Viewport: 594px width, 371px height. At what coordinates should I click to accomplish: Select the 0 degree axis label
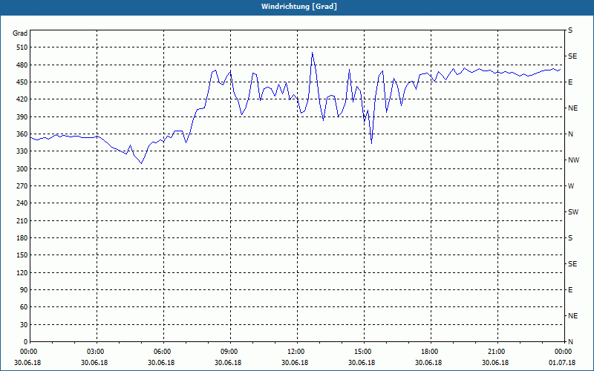25,342
